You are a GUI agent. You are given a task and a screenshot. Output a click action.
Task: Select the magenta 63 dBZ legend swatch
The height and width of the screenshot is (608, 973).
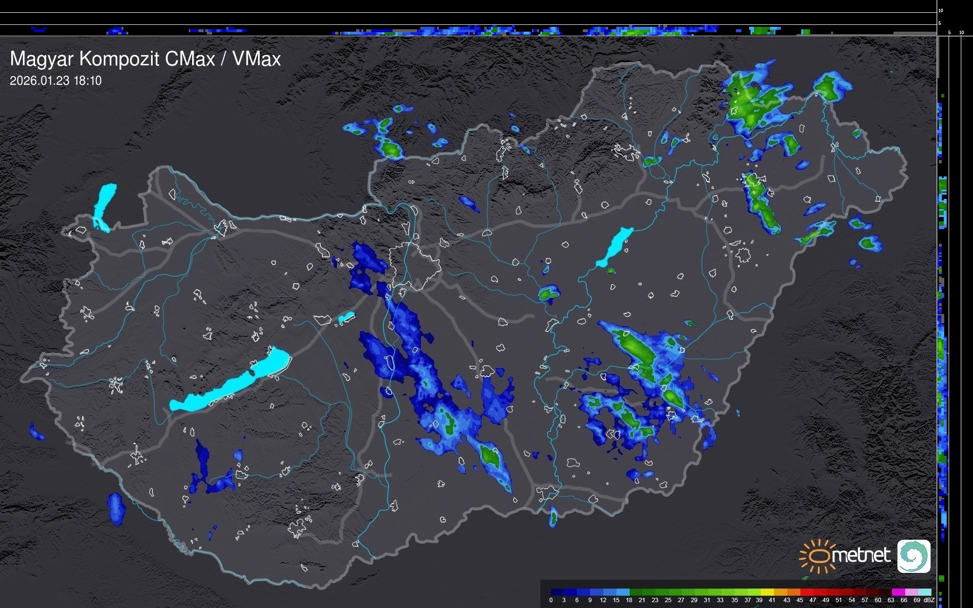[x=898, y=592]
